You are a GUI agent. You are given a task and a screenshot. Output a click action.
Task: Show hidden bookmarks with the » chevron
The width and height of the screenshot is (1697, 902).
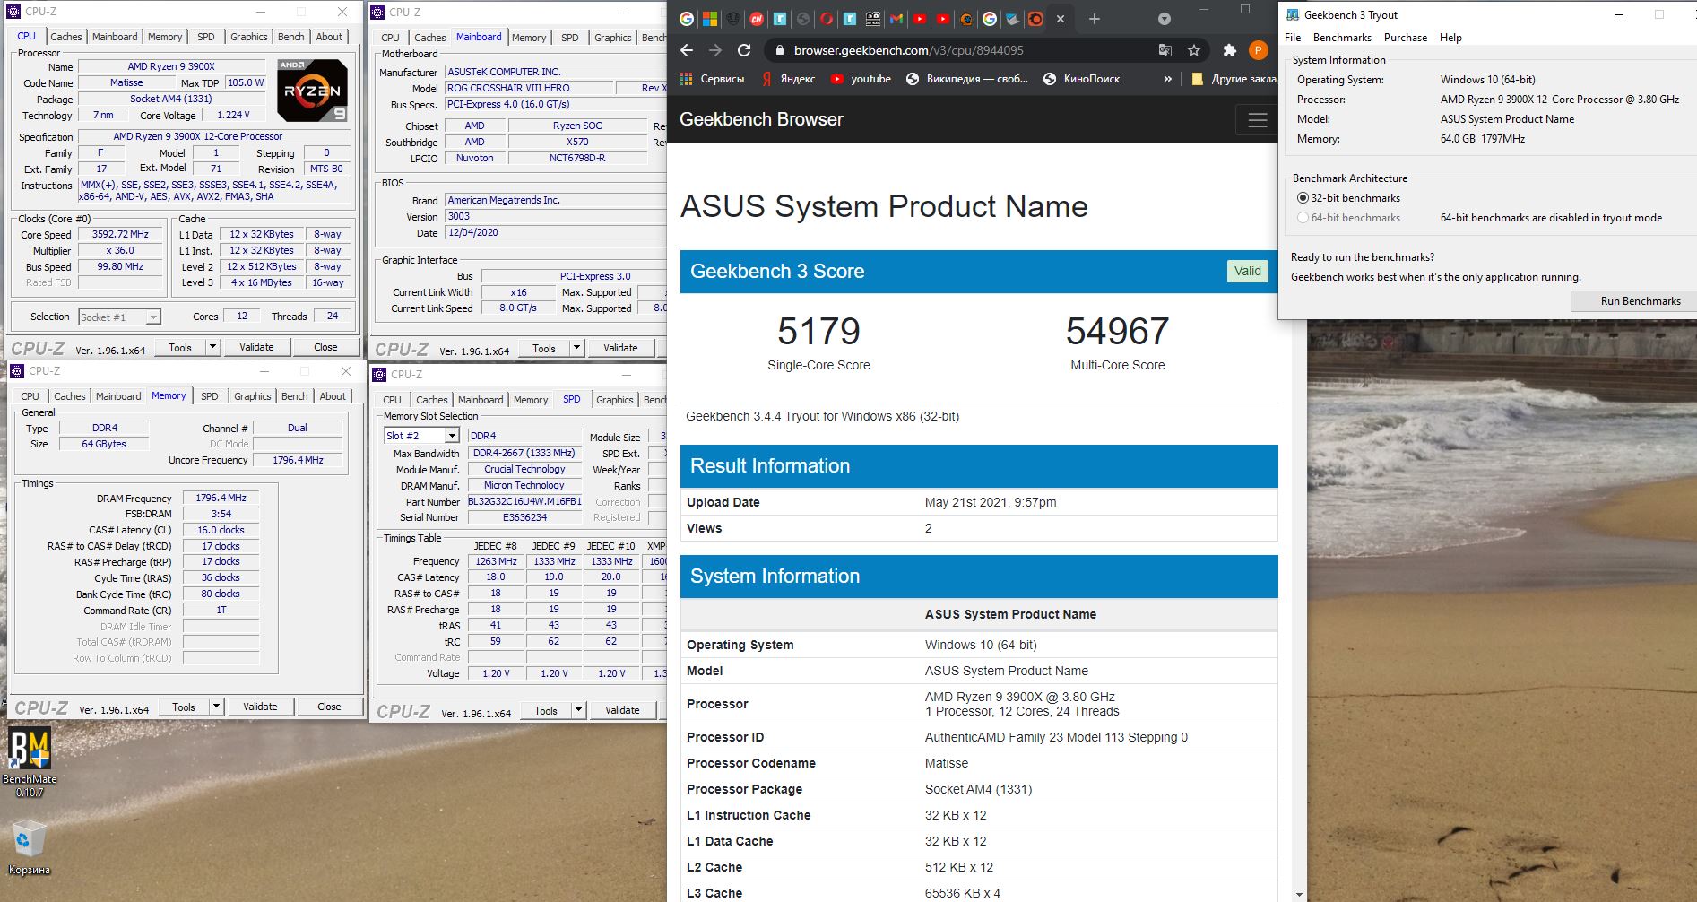pyautogui.click(x=1167, y=79)
